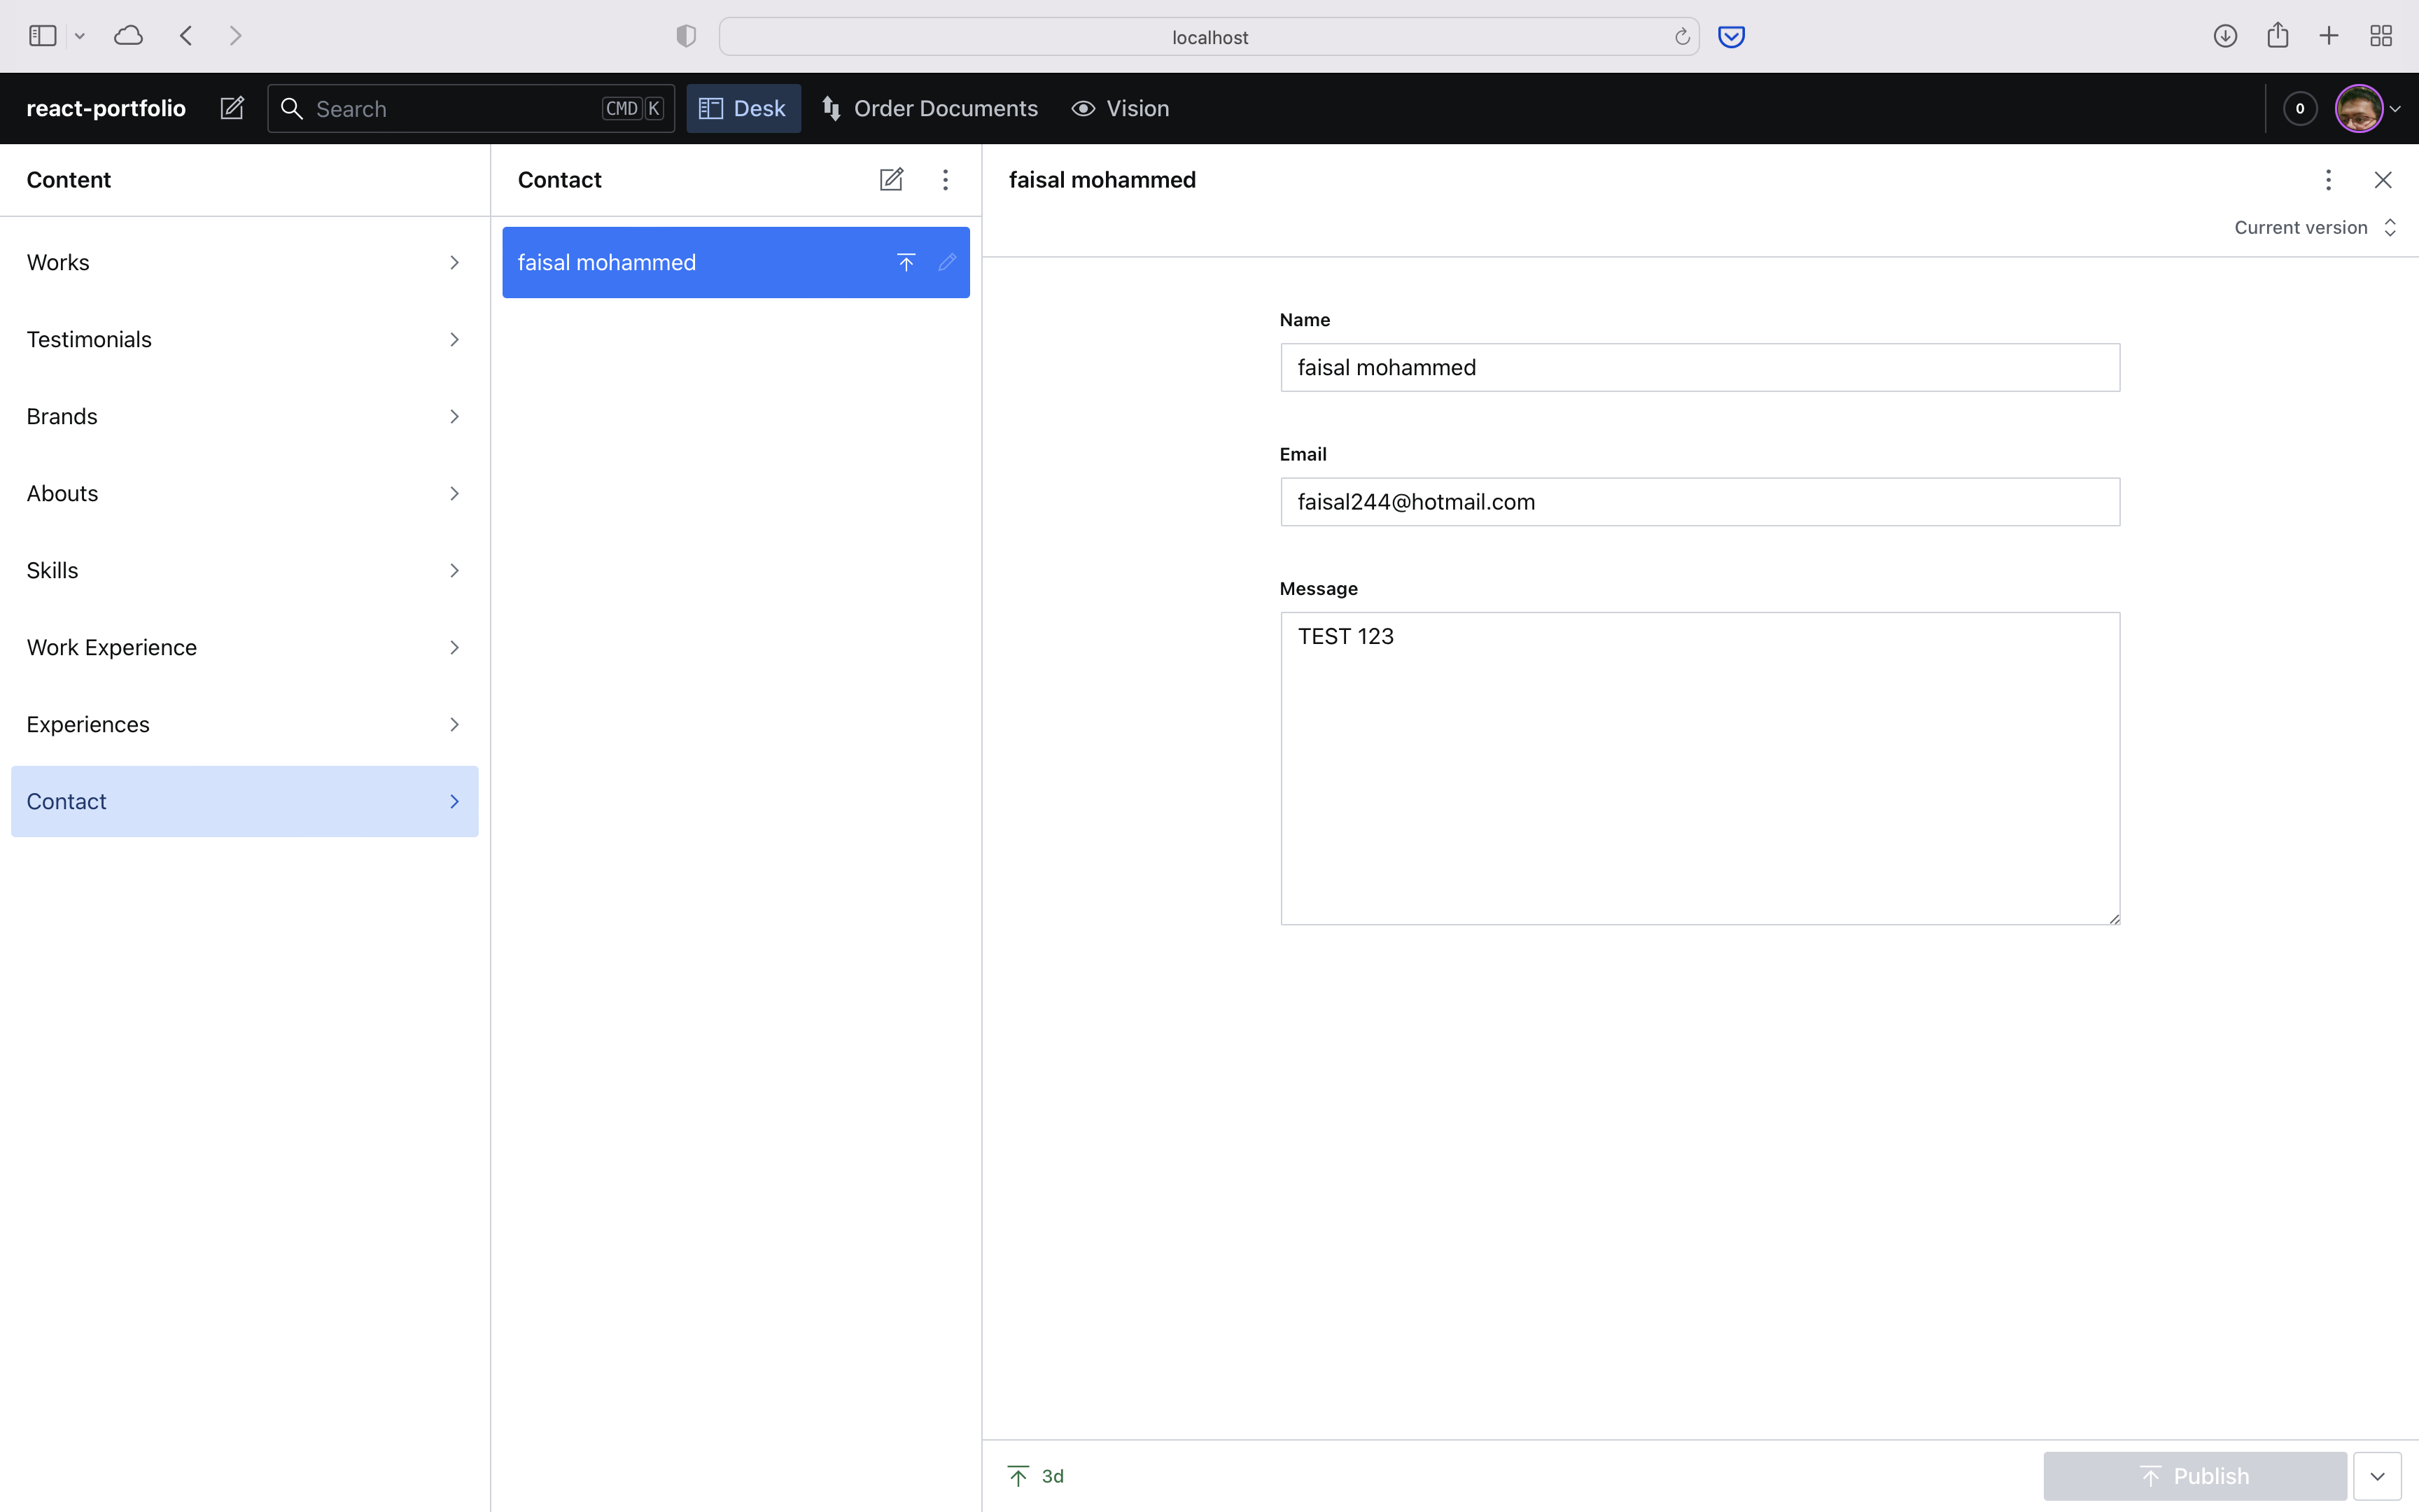Create a new document using the pencil icon
This screenshot has width=2419, height=1512.
tap(231, 108)
